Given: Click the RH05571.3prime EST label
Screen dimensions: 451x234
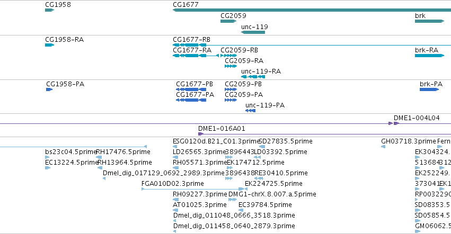Looking at the screenshot, I should 200,163.
